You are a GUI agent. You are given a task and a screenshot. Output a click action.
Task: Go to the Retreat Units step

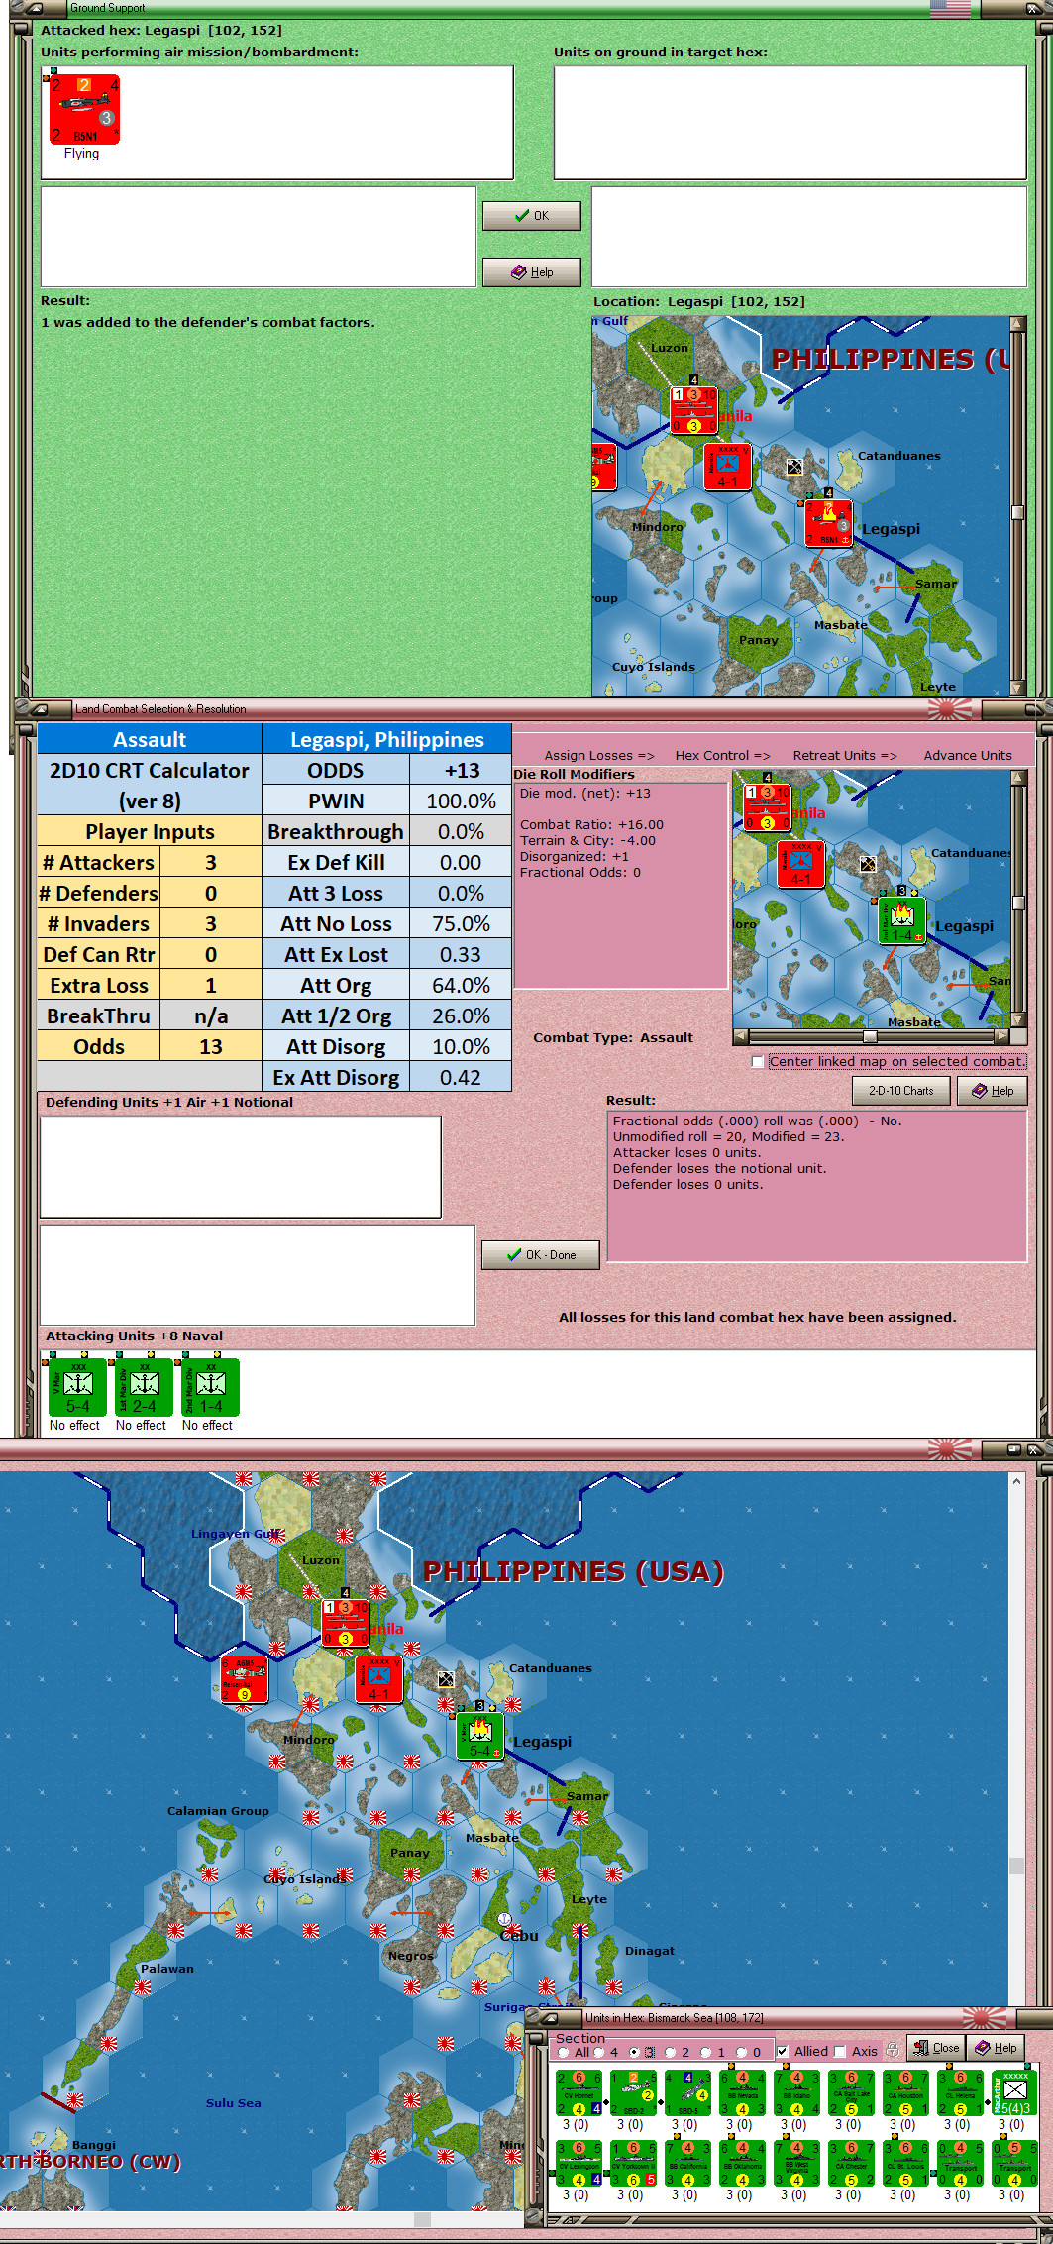pos(844,755)
